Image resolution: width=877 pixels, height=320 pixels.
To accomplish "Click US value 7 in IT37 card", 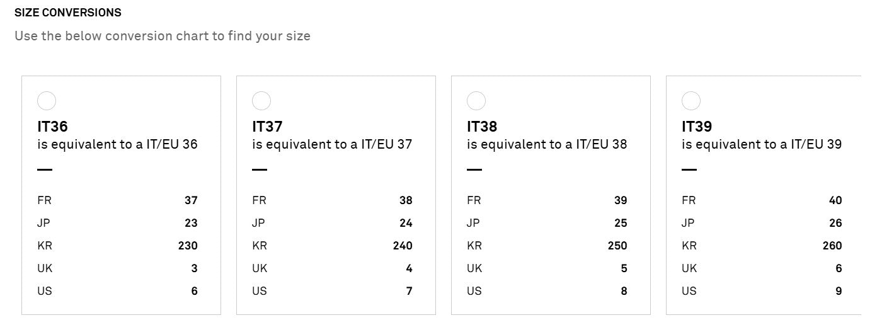I will click(410, 291).
